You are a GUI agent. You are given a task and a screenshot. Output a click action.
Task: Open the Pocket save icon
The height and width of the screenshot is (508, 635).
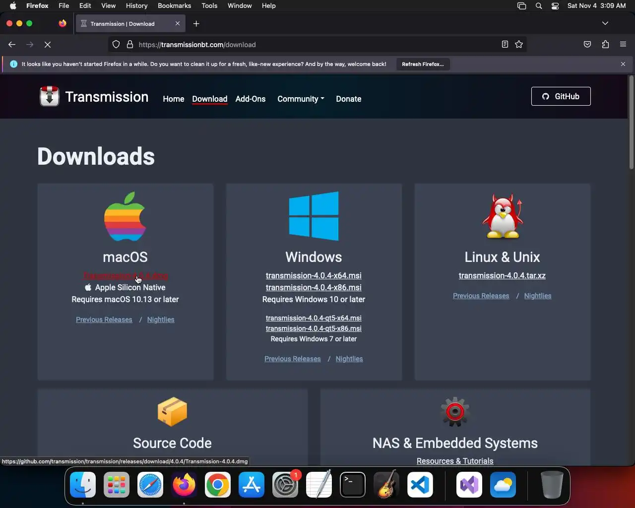coord(587,45)
